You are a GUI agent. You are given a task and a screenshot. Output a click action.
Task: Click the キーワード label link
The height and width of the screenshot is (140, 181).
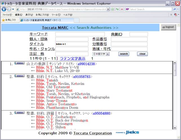[x=39, y=34]
